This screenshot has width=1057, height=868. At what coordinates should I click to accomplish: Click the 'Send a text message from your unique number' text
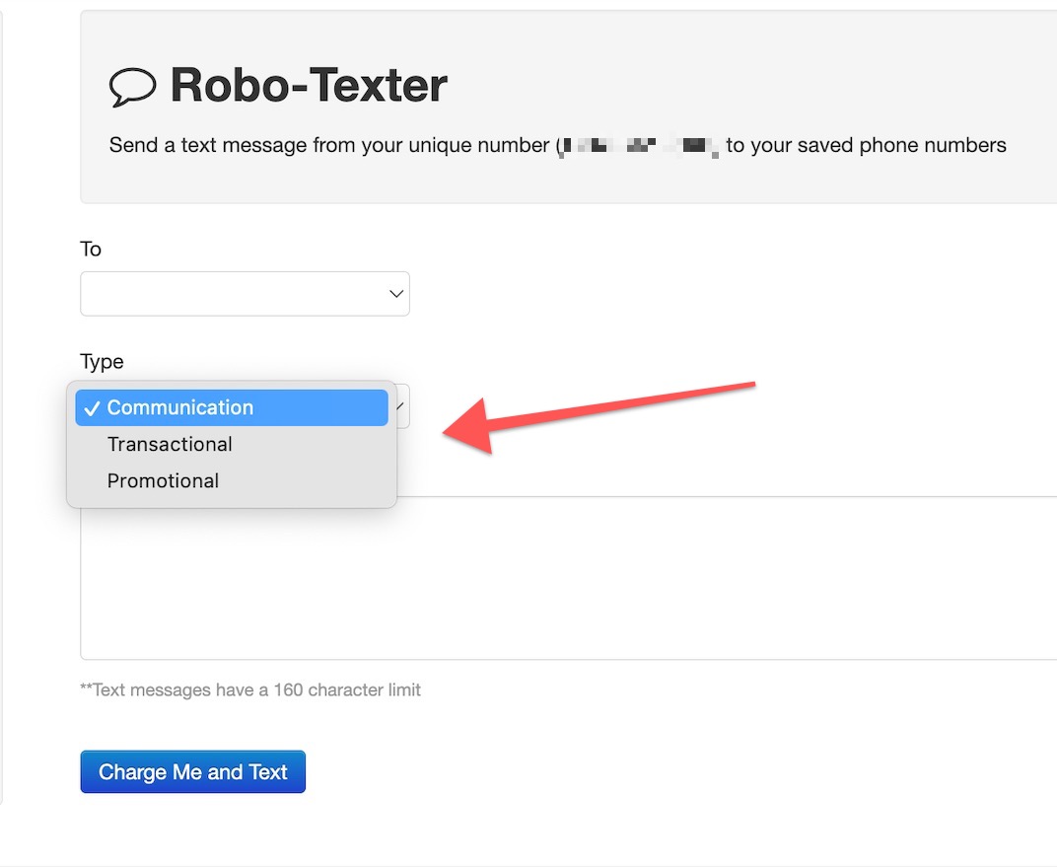pos(329,145)
